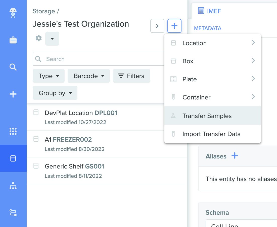Click the right chevron expand button
This screenshot has width=277, height=227.
pyautogui.click(x=157, y=26)
